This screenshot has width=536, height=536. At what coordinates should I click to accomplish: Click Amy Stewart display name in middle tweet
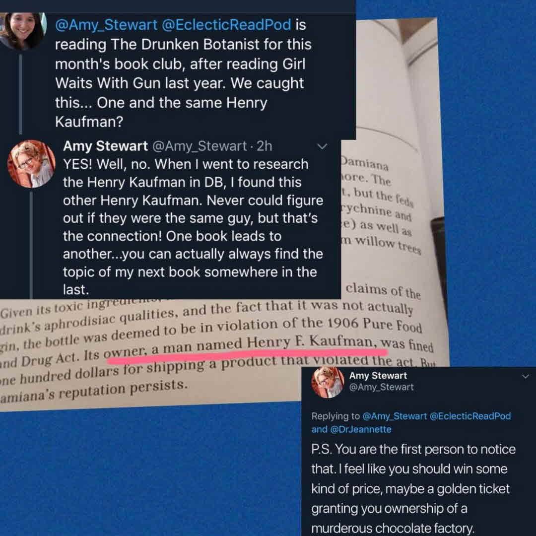pyautogui.click(x=105, y=146)
